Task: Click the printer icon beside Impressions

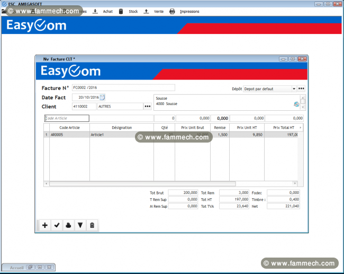Action: [x=172, y=12]
